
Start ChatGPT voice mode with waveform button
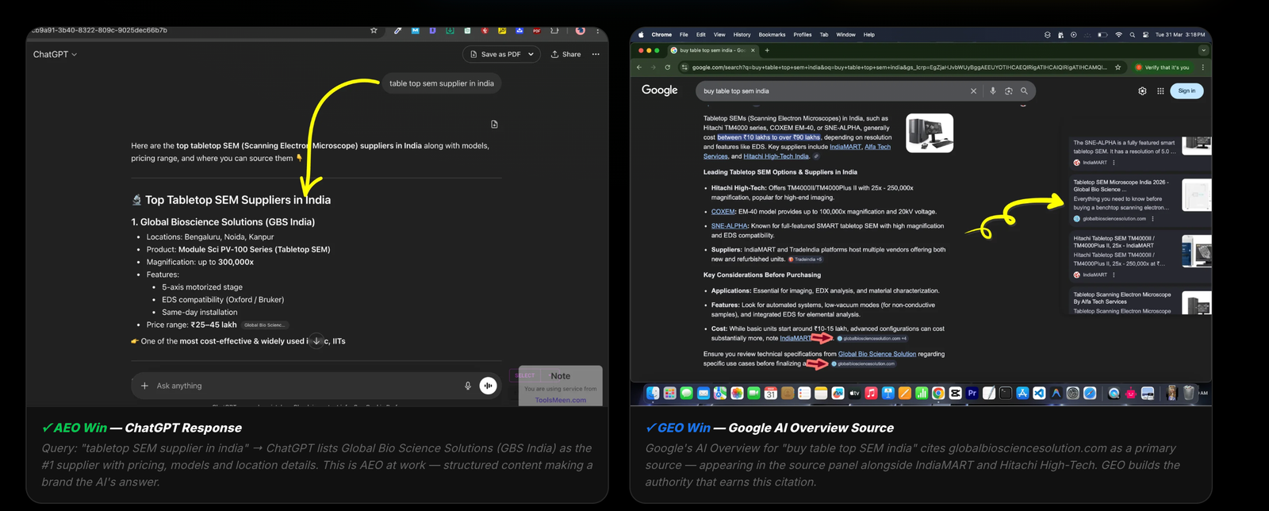(489, 386)
